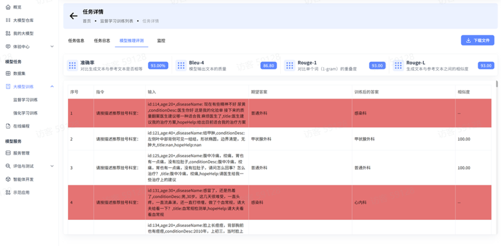Click the dotted grid icon beside Rouge-1
This screenshot has height=246, width=501.
coord(290,65)
